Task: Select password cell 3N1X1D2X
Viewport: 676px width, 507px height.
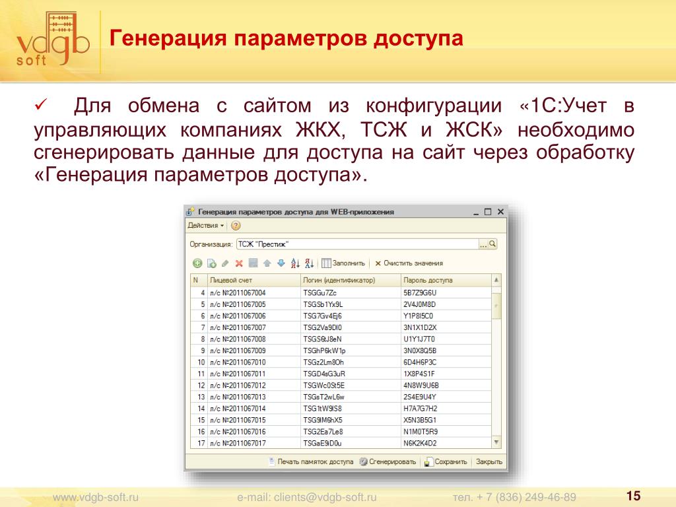Action: 446,327
